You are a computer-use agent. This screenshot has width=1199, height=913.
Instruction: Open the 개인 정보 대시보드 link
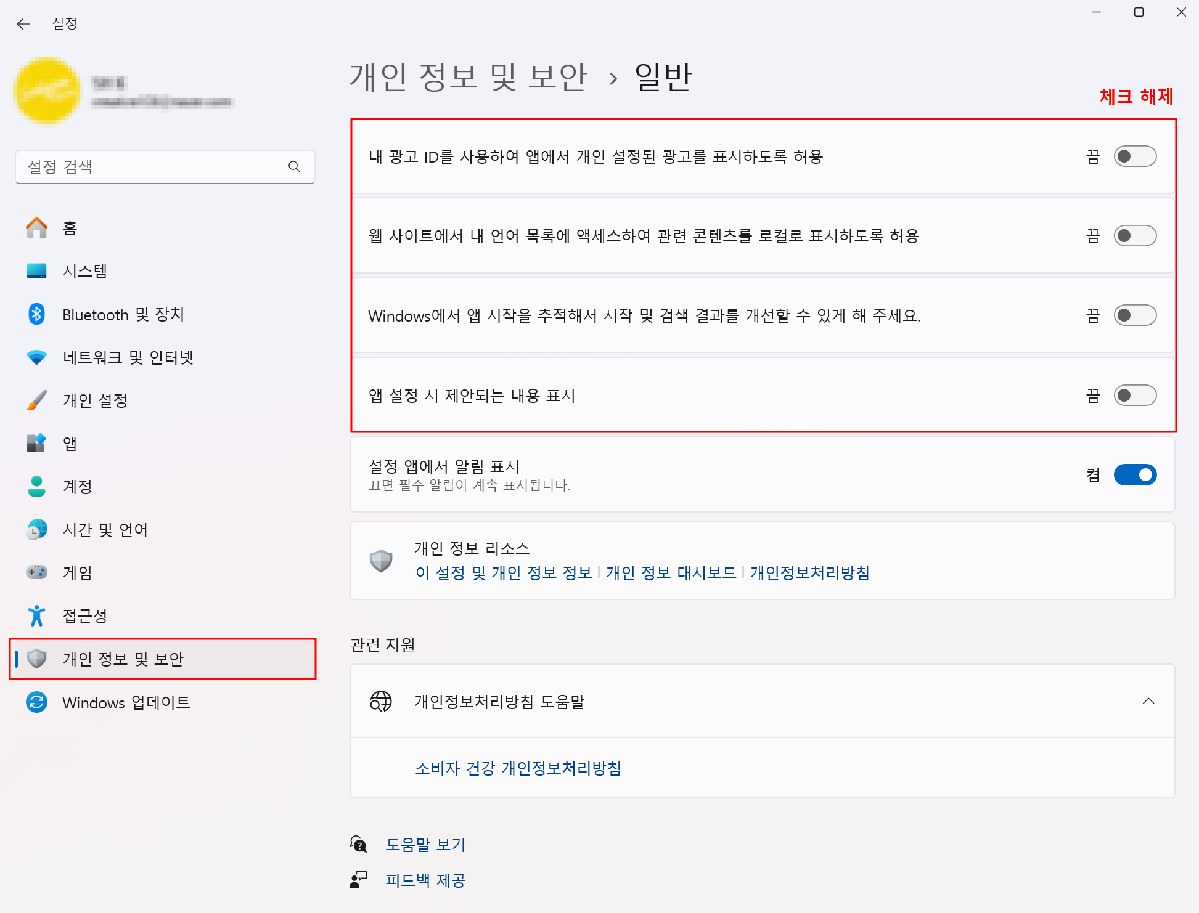point(671,573)
